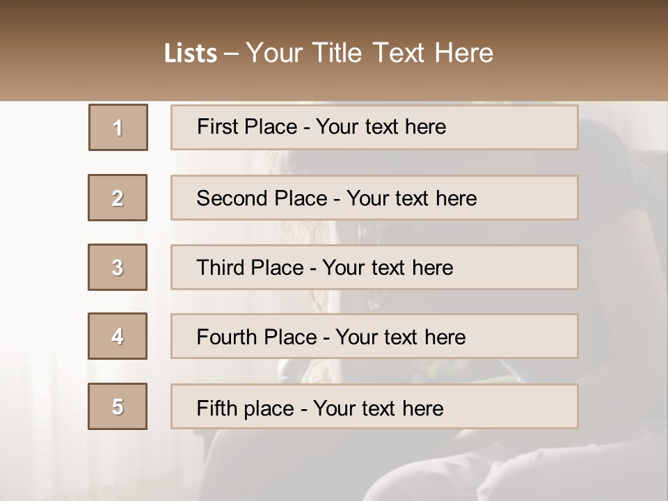Click "Your text here" in the Fourth Place bar
The width and height of the screenshot is (668, 501).
400,337
